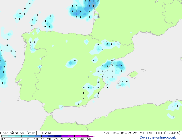182x140 pixels.
Task: Click the '35' legend scale label
Action: [69, 139]
